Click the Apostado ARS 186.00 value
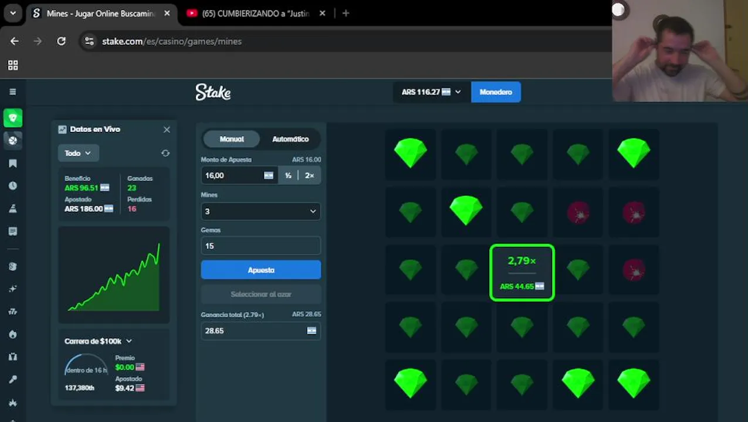 click(x=89, y=209)
